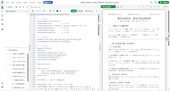This screenshot has width=170, height=91.
Task: Insert a symbol with the Omega icon
Action: tap(60, 11)
